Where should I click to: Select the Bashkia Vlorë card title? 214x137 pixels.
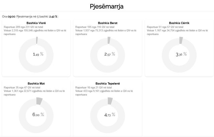pos(36,23)
